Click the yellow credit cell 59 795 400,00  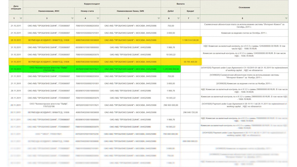(x=190, y=62)
